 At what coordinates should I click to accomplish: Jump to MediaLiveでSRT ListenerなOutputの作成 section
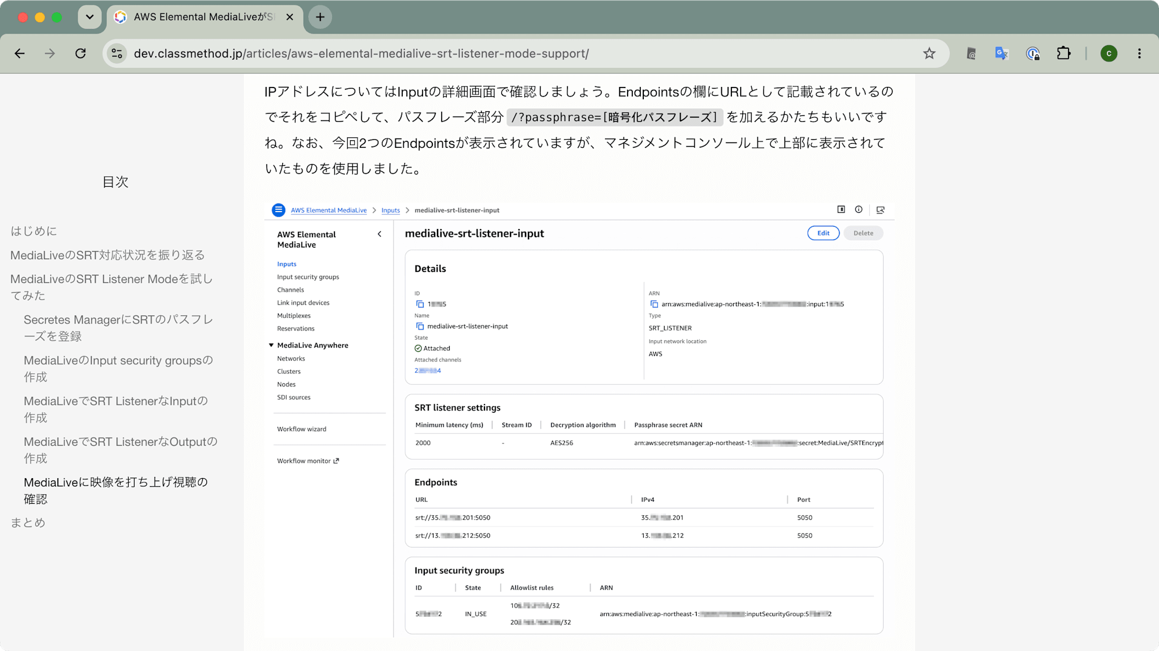(121, 450)
